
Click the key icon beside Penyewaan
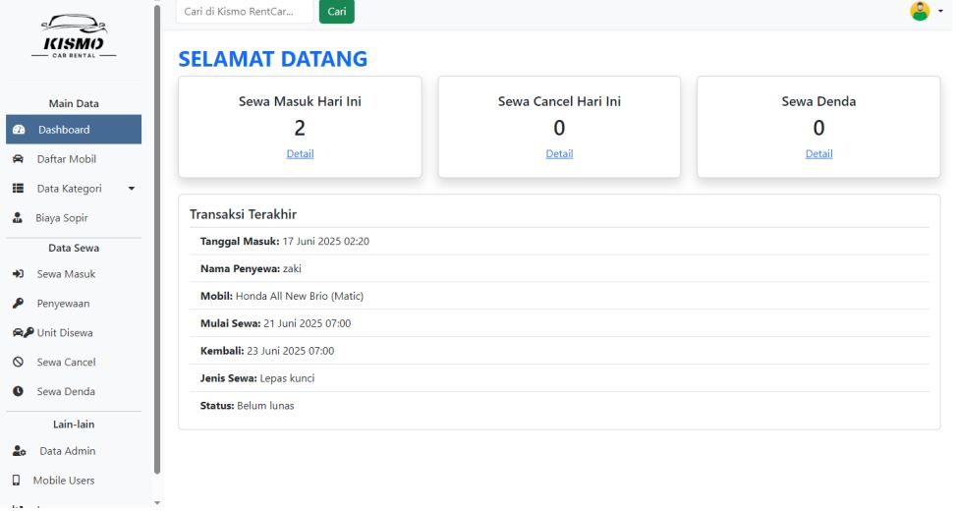(18, 304)
